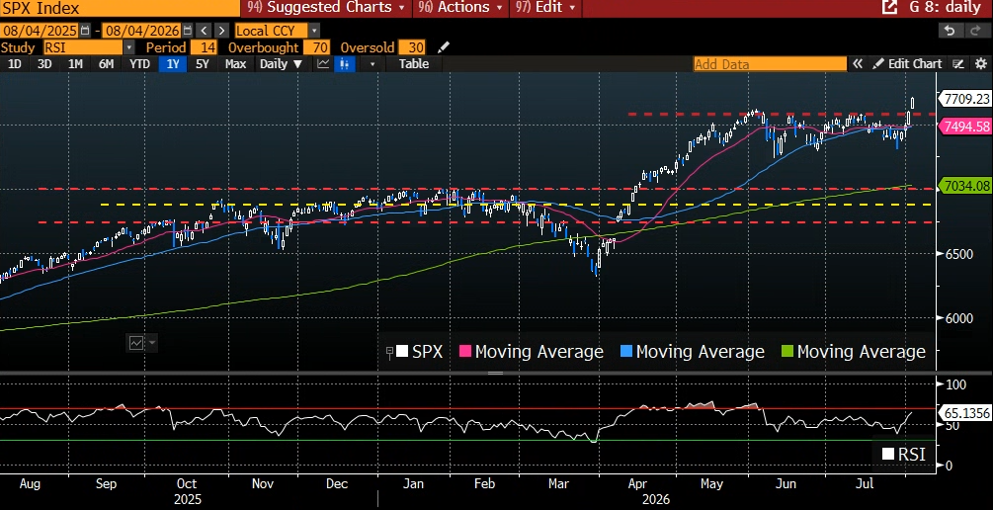Click the mini chart icon at chart bottom-left
The image size is (993, 510).
coord(136,343)
